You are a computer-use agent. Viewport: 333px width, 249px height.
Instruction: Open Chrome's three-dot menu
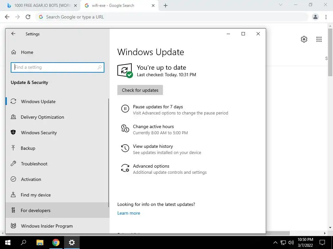tap(326, 17)
